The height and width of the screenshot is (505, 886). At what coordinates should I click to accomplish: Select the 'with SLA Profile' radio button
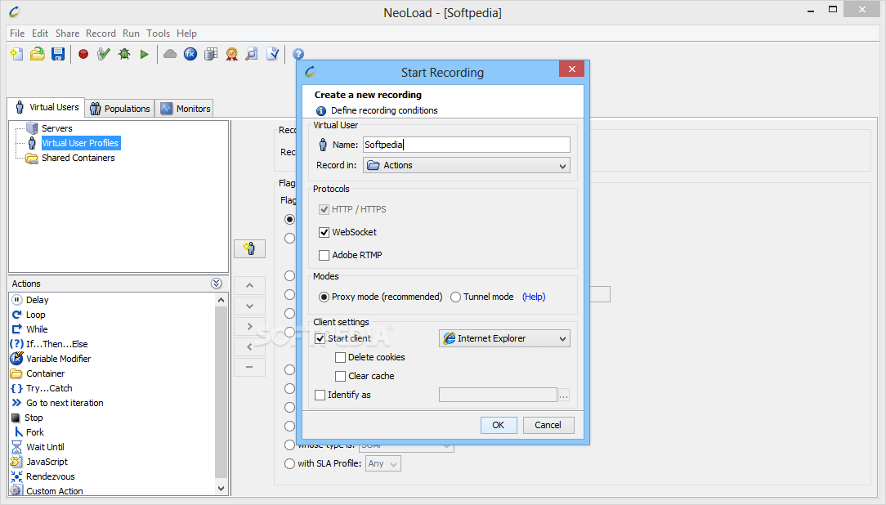click(290, 464)
